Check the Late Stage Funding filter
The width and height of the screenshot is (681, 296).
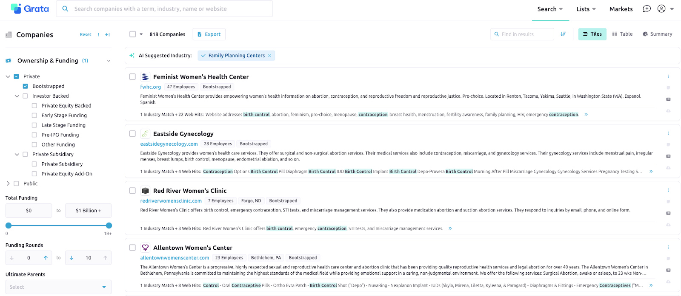(34, 125)
